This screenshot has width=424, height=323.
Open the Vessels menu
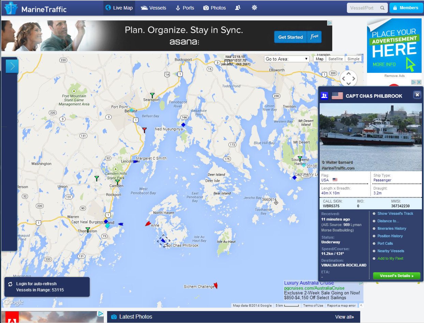[153, 8]
